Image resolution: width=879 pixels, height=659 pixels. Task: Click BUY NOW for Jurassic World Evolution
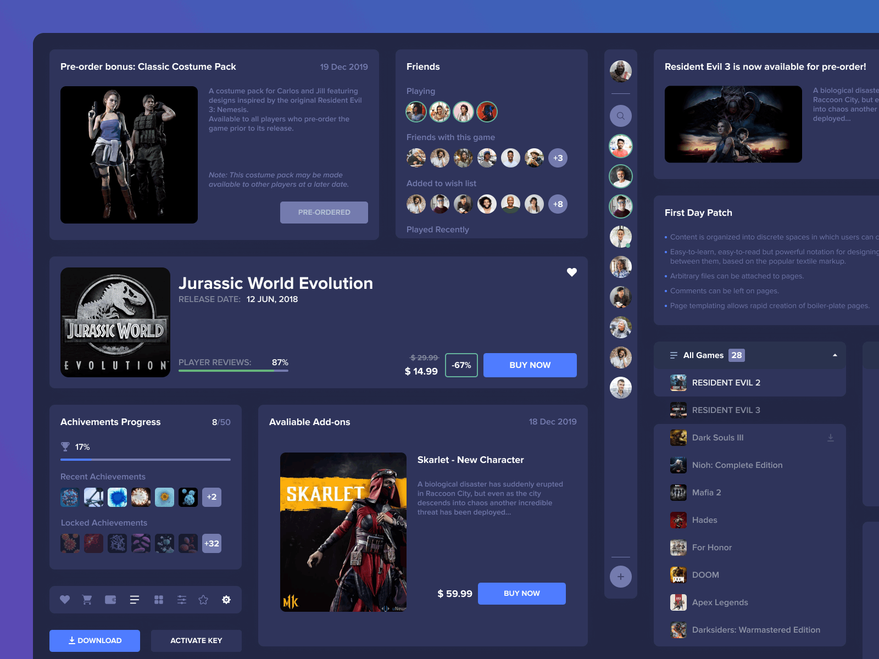tap(530, 365)
